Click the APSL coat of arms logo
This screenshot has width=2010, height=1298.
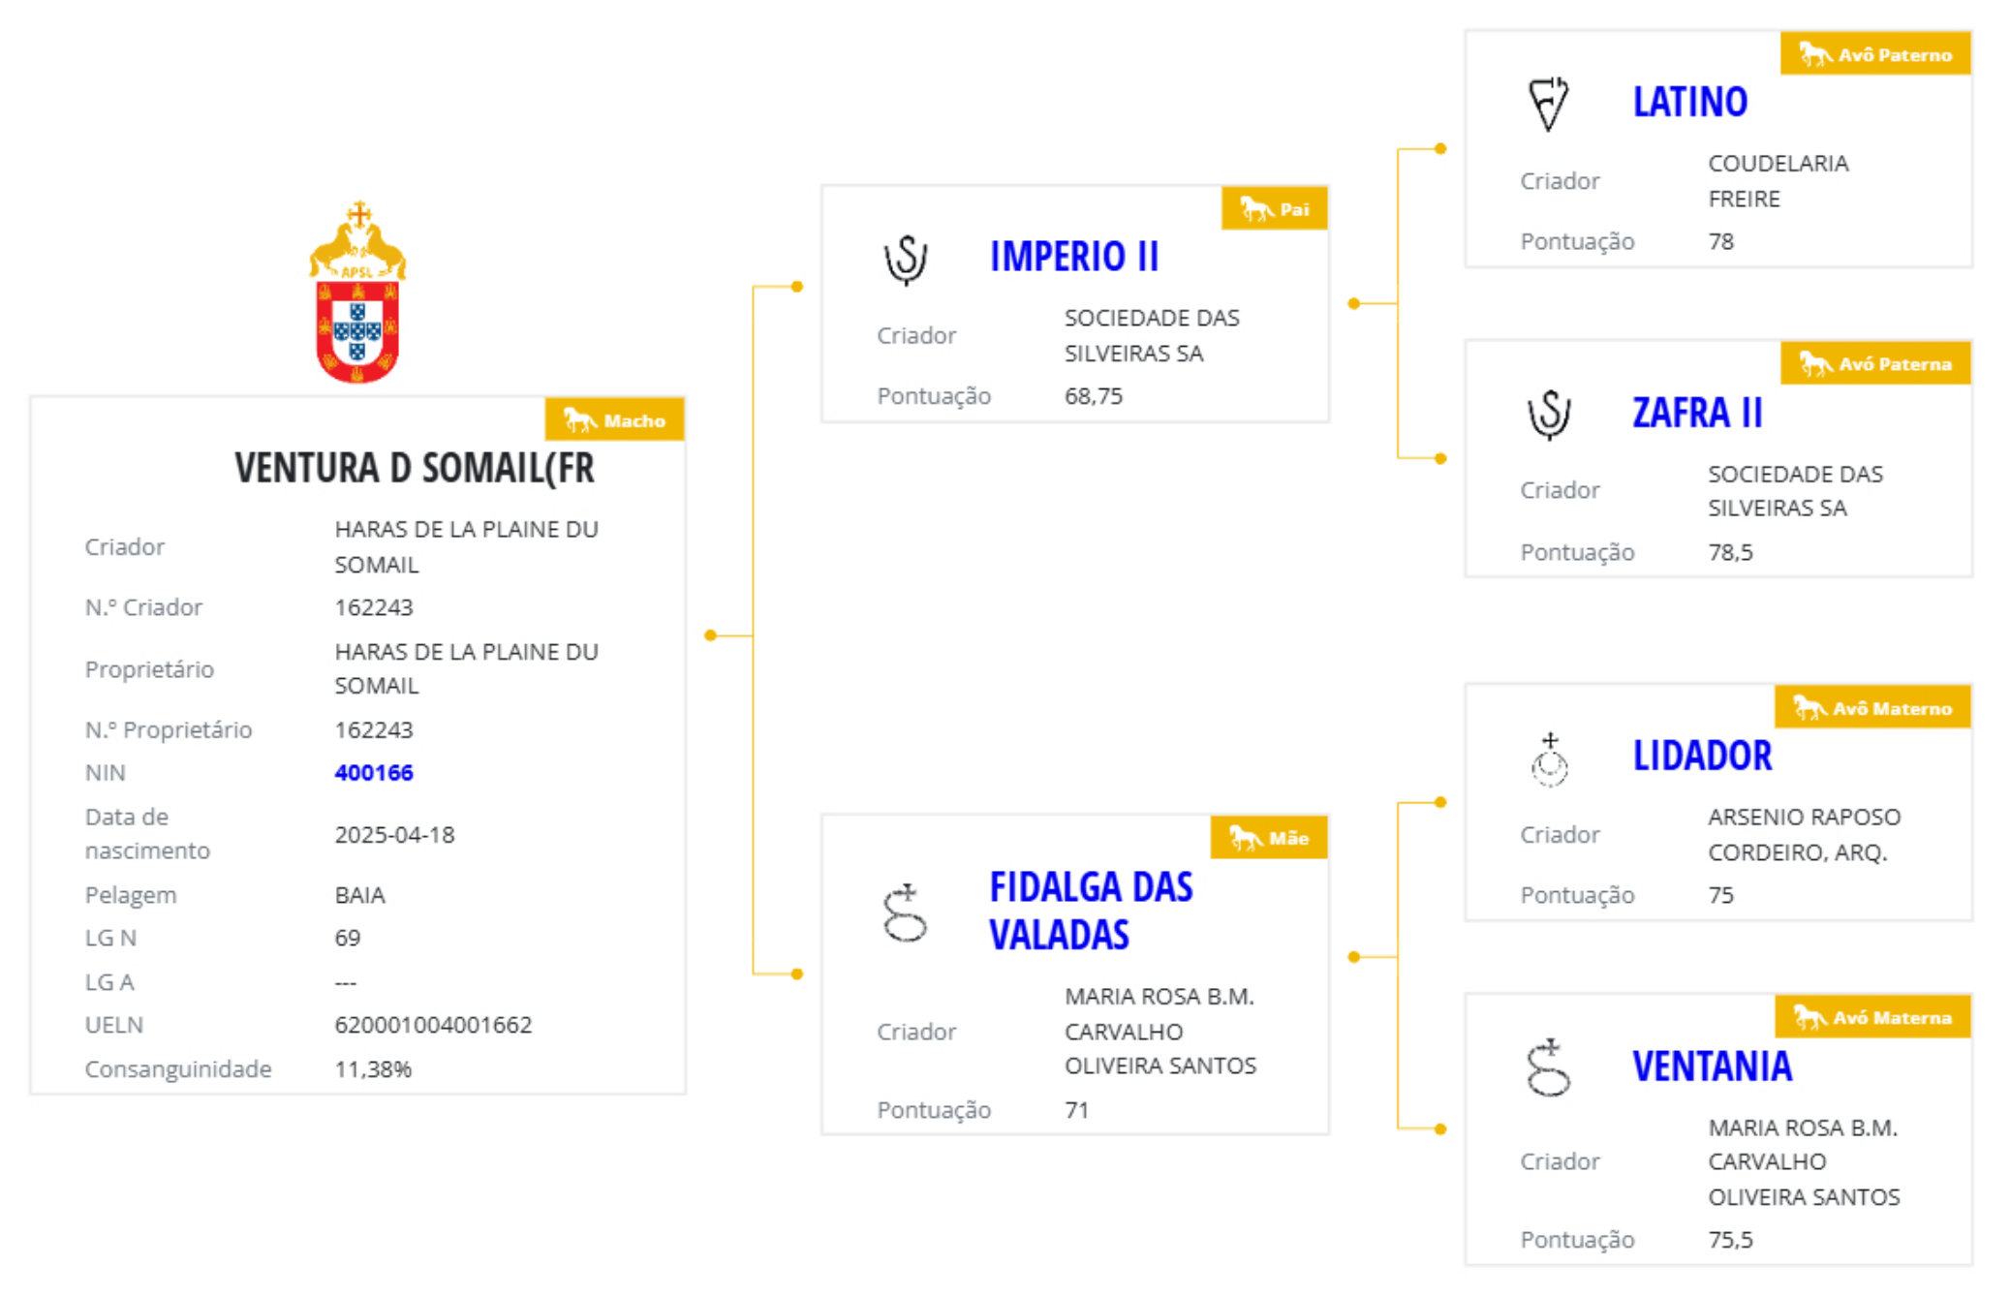click(x=357, y=293)
